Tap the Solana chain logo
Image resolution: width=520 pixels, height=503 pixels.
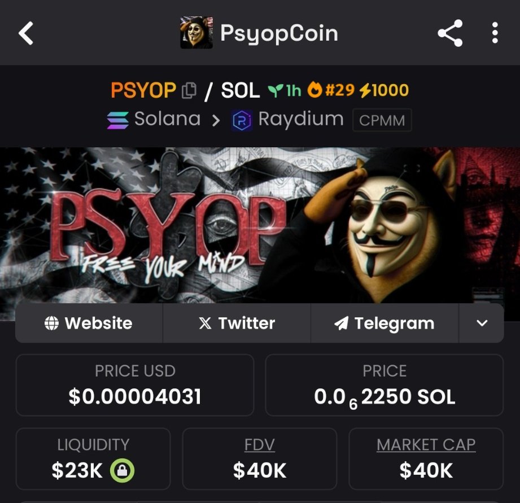coord(118,120)
